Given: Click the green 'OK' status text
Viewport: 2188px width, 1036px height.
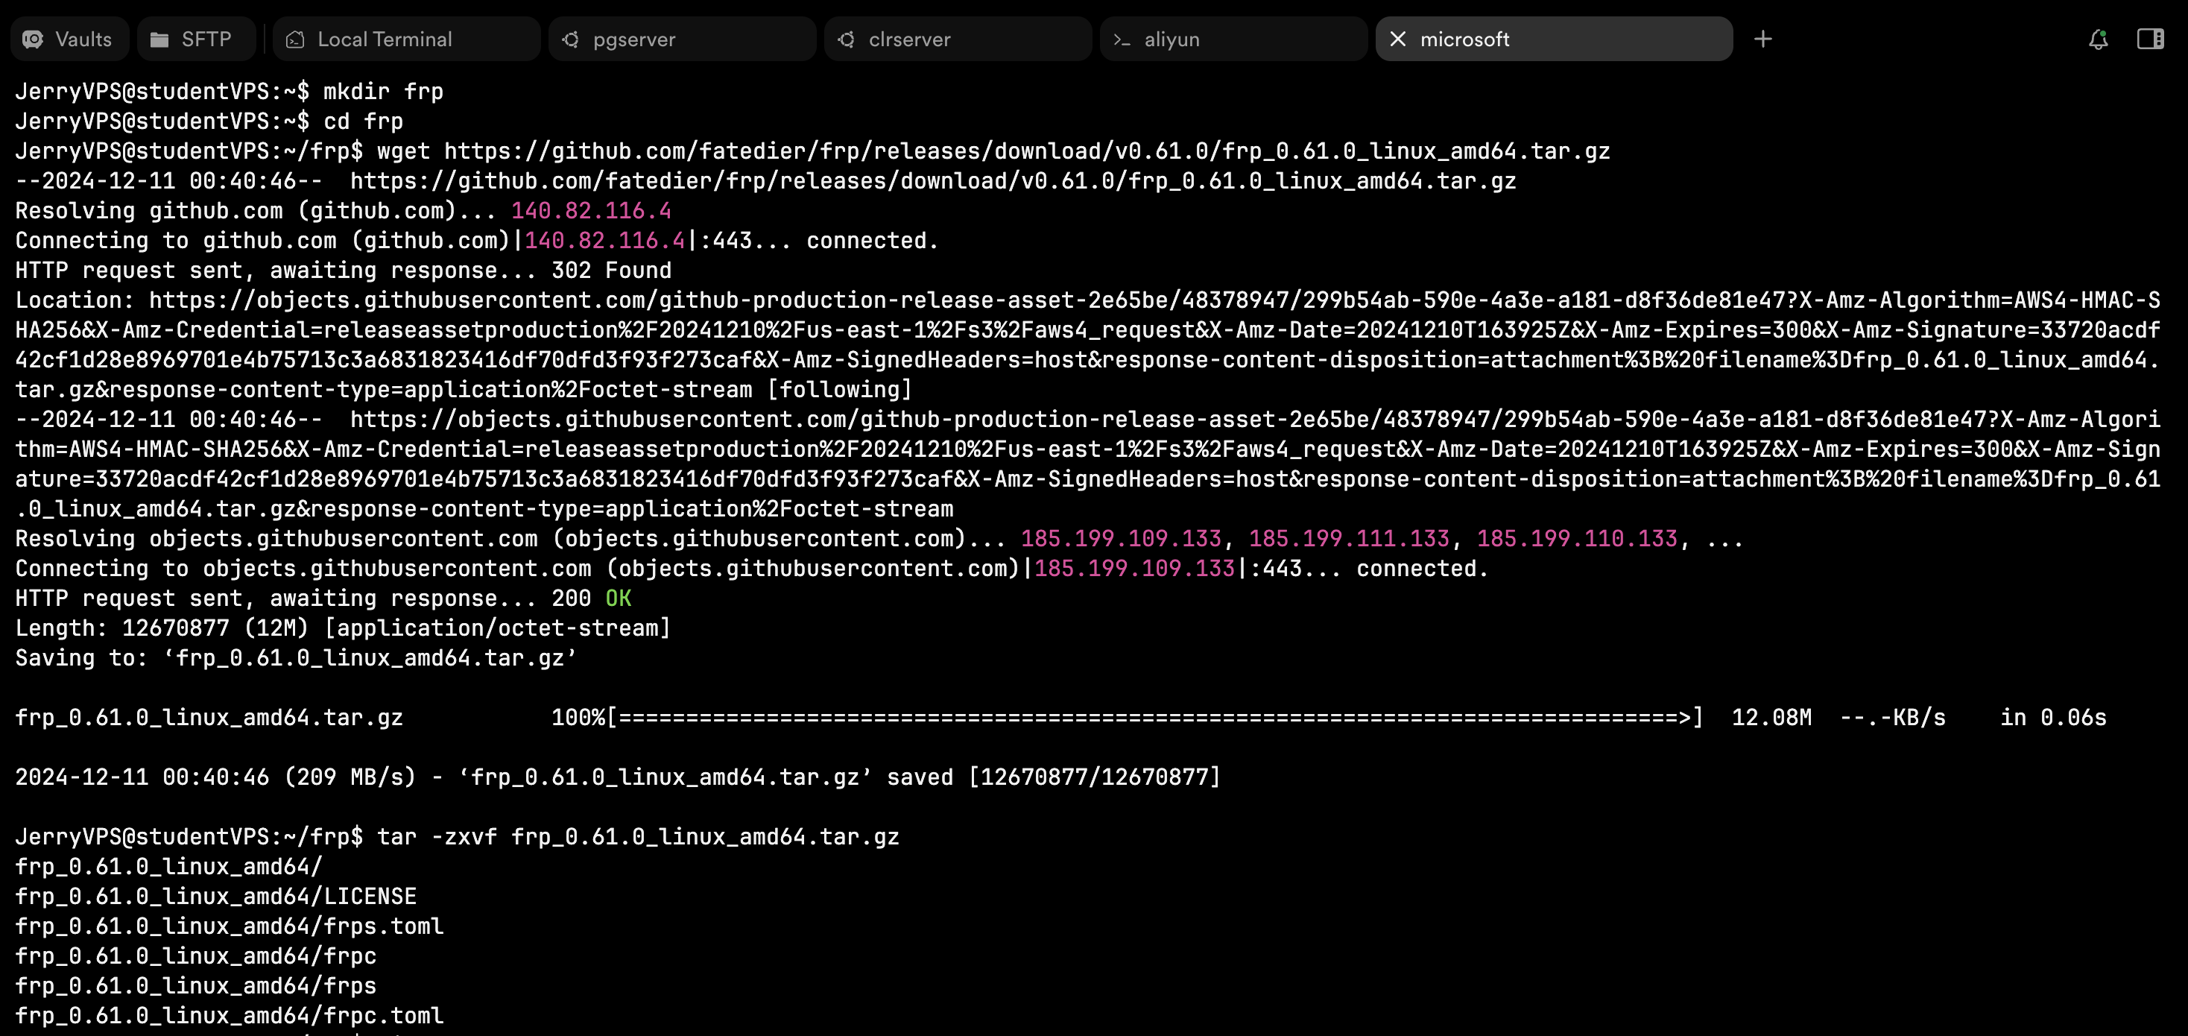Looking at the screenshot, I should point(619,598).
